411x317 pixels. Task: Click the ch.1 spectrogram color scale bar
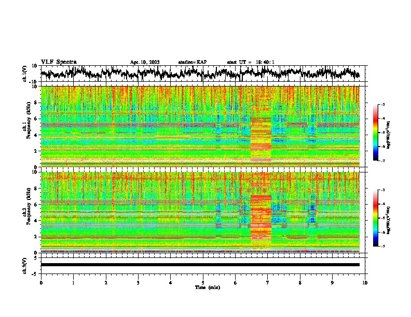[x=375, y=133]
